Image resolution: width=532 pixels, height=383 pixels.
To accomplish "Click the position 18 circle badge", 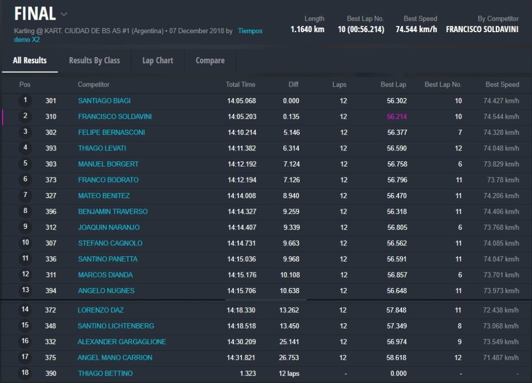I will [25, 373].
